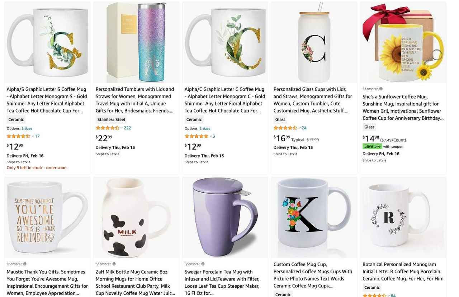Screen dimensions: 459x297
Task: Open the 2 sizes options for the Alpha/C mug
Action: [x=204, y=128]
